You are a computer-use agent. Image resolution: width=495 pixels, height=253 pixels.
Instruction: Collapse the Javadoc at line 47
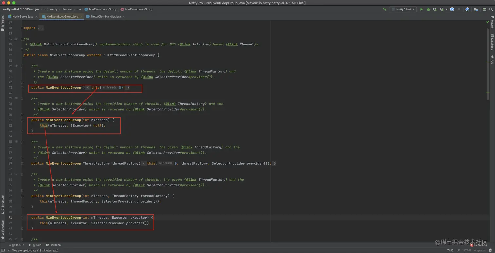coord(22,99)
